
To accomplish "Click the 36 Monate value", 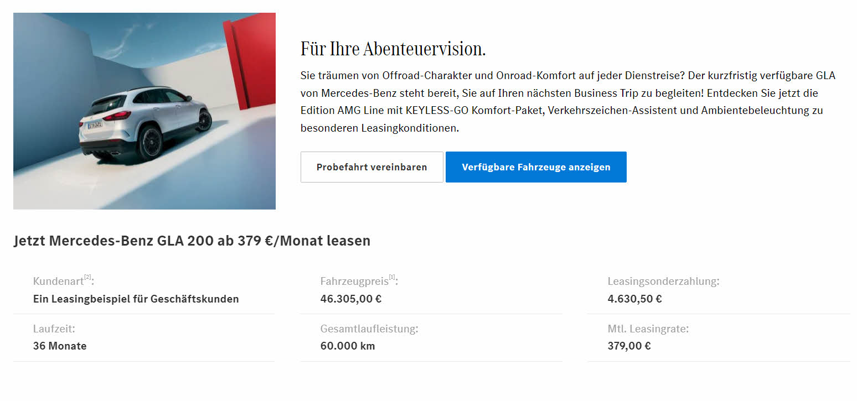I will pyautogui.click(x=60, y=347).
